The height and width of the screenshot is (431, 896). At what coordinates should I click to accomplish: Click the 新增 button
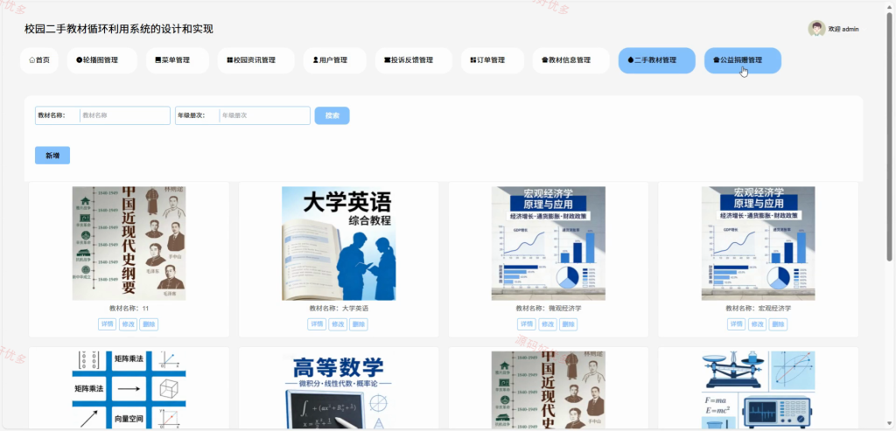[x=52, y=156]
